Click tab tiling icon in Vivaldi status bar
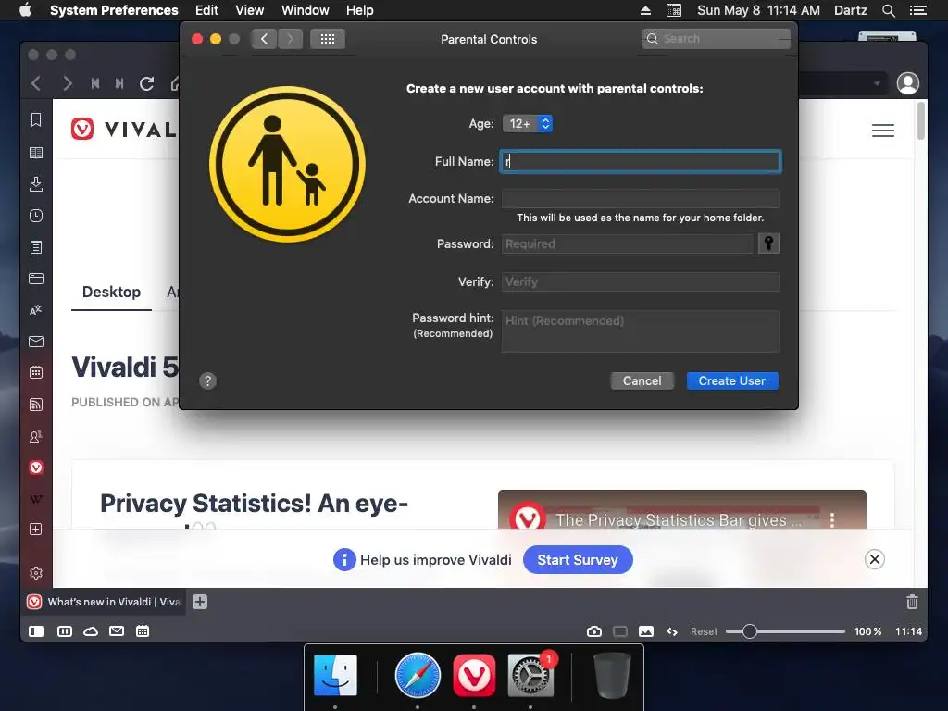 pyautogui.click(x=64, y=631)
